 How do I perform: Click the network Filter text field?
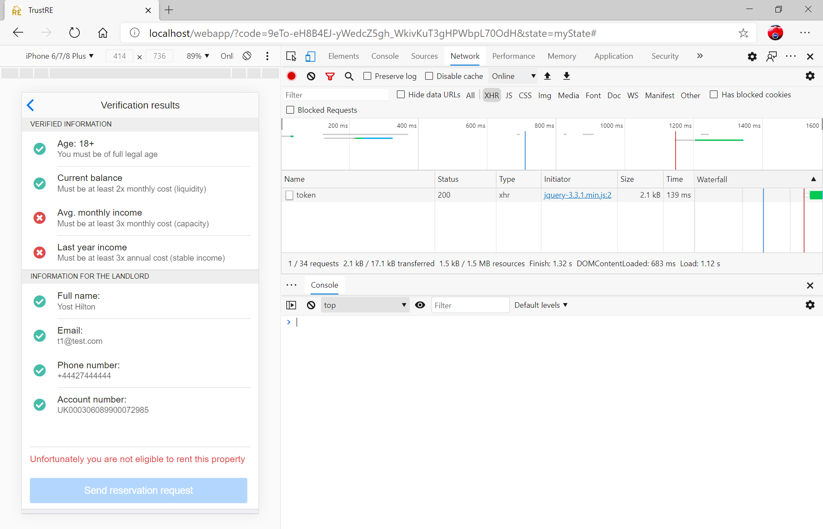335,95
